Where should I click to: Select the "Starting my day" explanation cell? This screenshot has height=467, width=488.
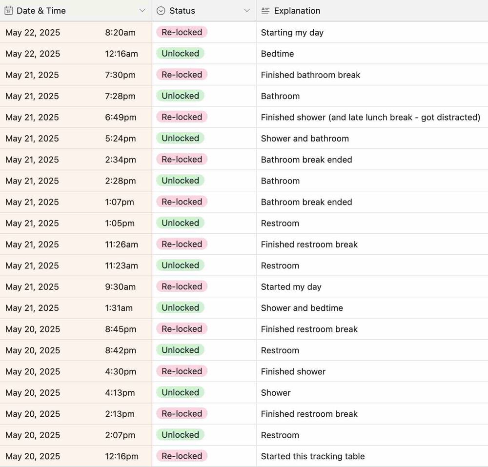(x=292, y=33)
